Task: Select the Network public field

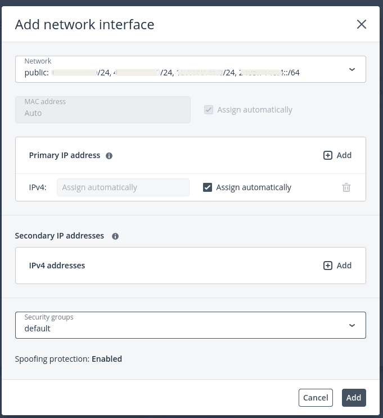Action: (x=191, y=69)
